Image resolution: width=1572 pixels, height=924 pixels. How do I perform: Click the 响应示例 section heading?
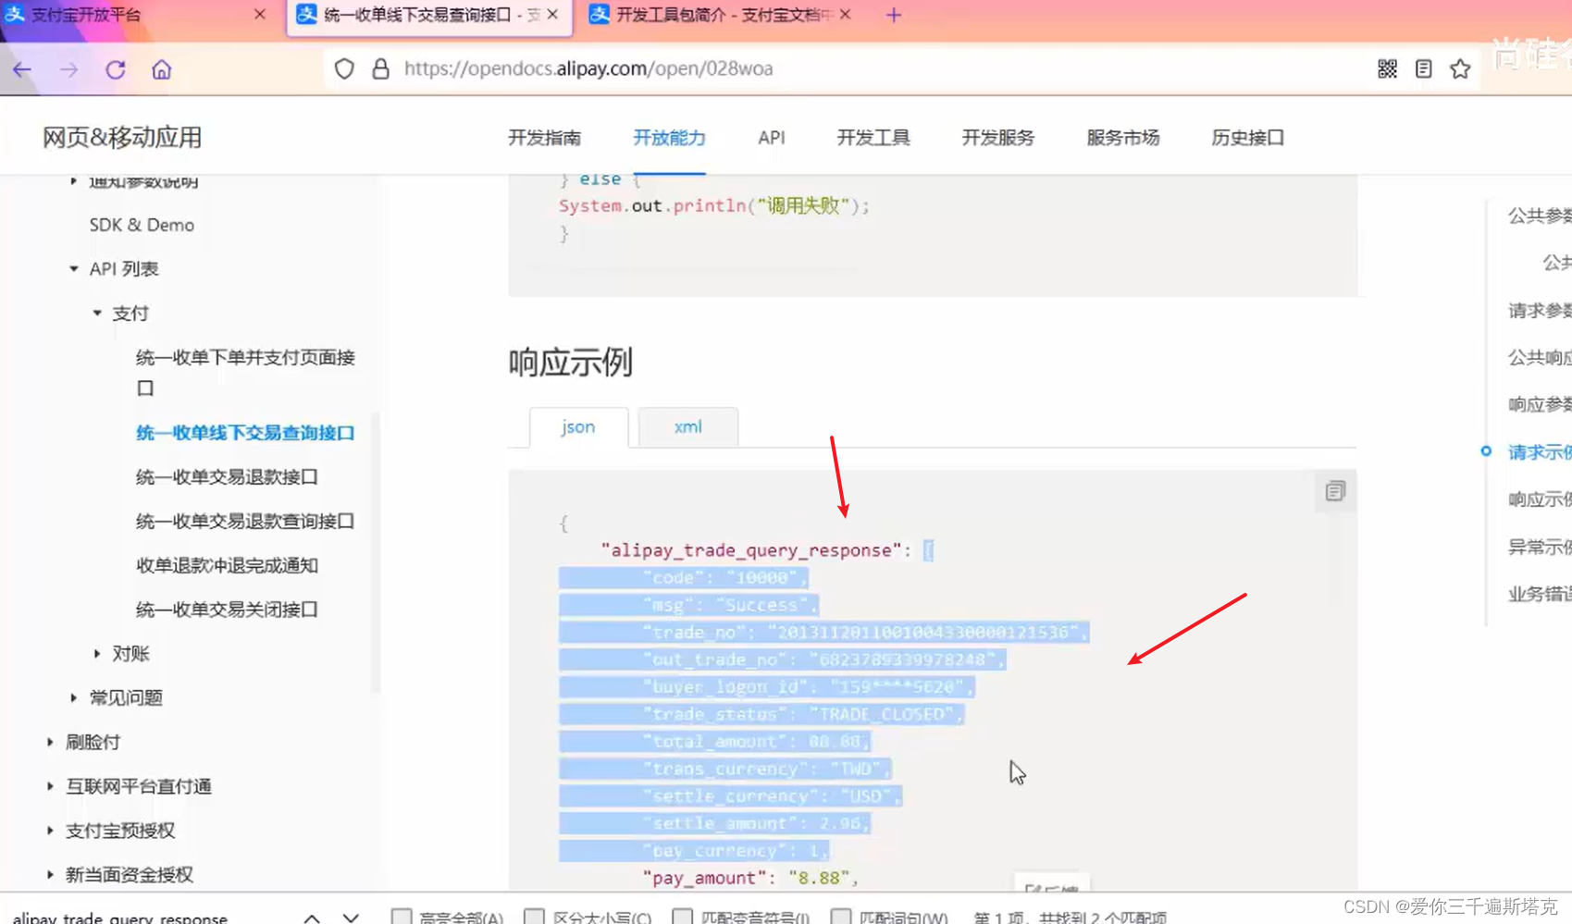[x=570, y=363]
